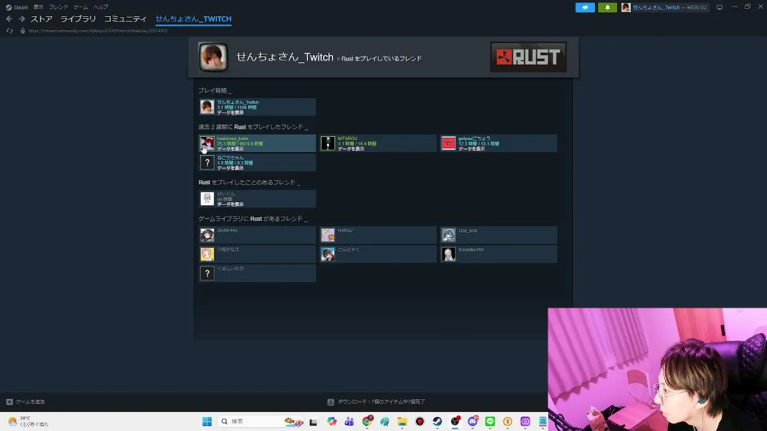Open the downloads status text in the footer
This screenshot has width=767, height=431.
click(382, 402)
